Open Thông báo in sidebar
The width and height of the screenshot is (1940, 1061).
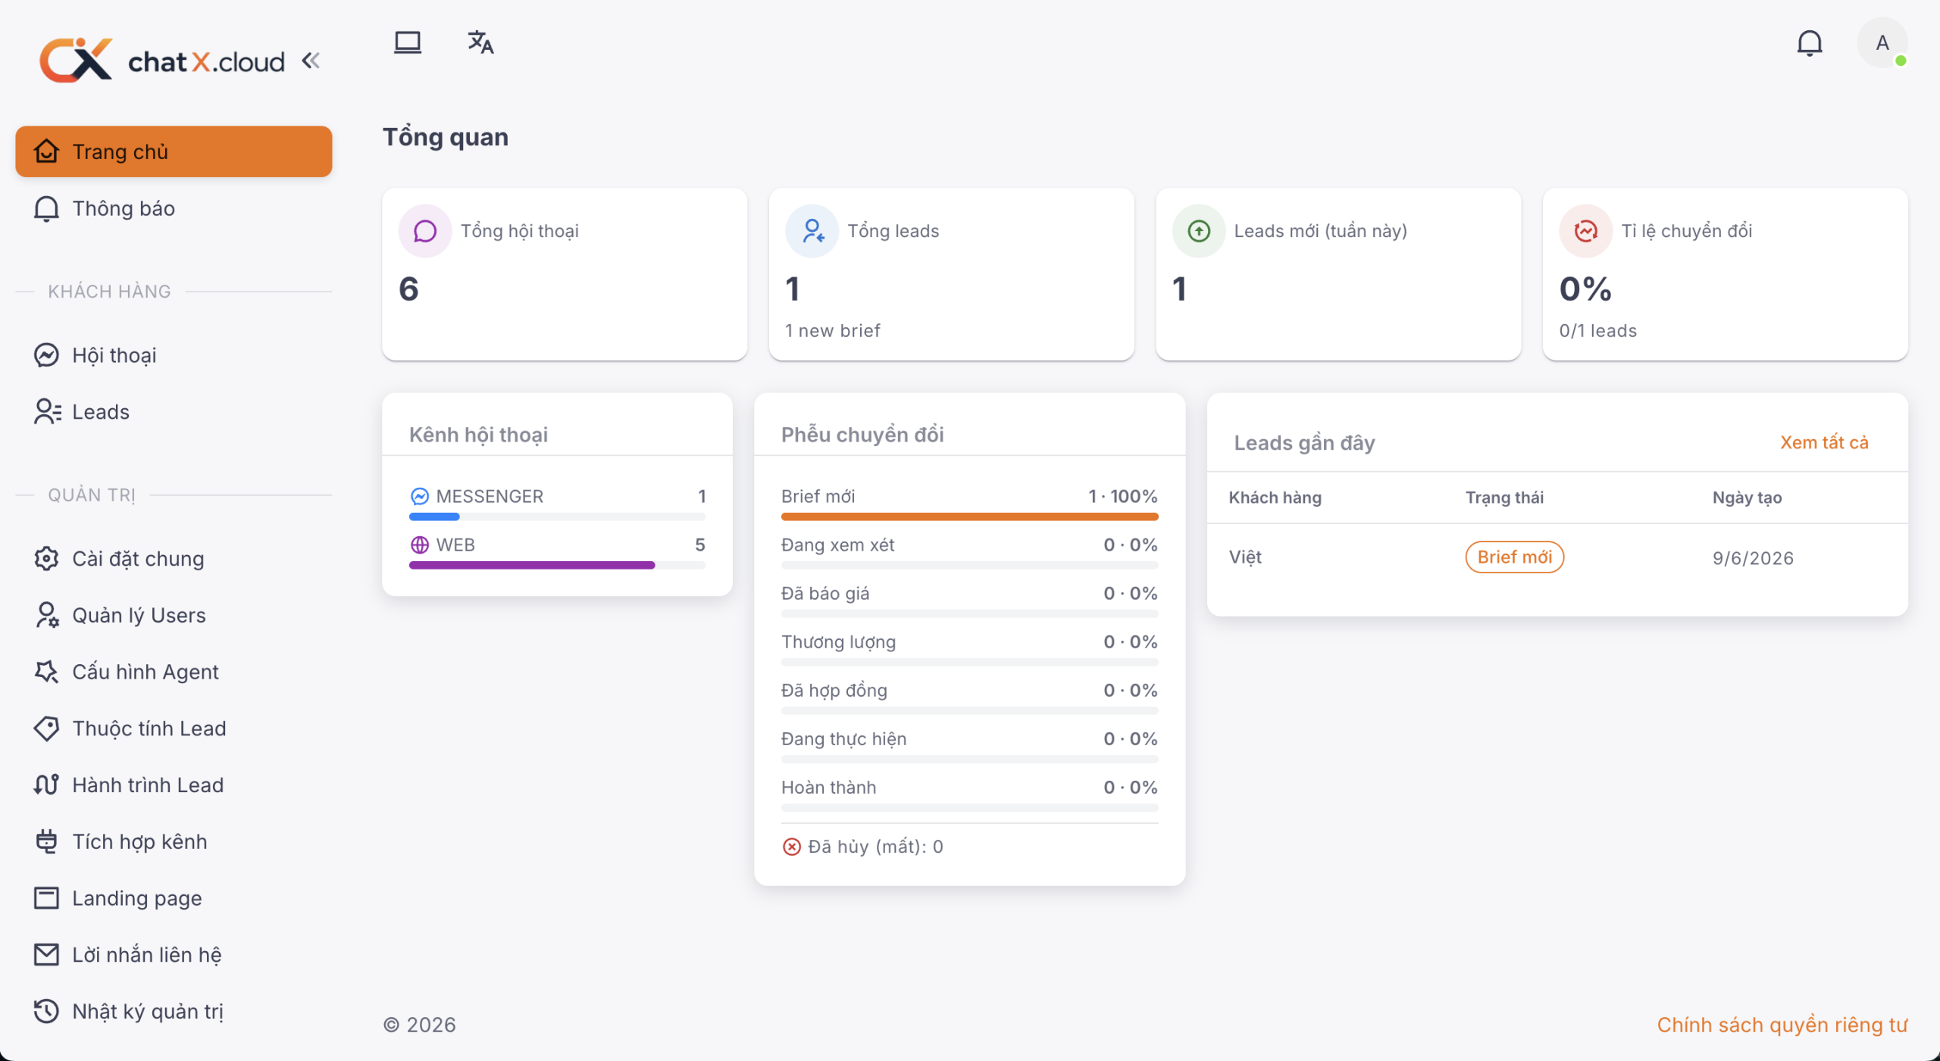[x=174, y=208]
